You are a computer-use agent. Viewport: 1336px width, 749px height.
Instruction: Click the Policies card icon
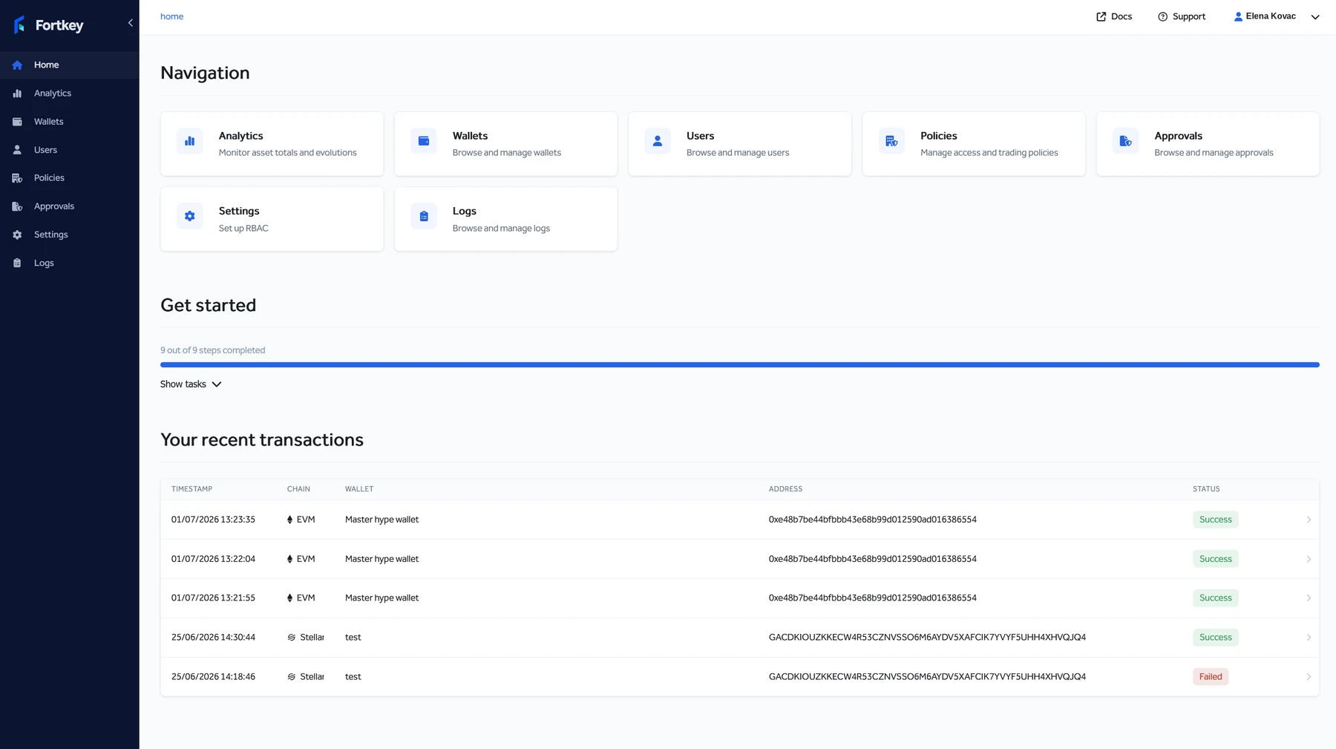click(891, 141)
